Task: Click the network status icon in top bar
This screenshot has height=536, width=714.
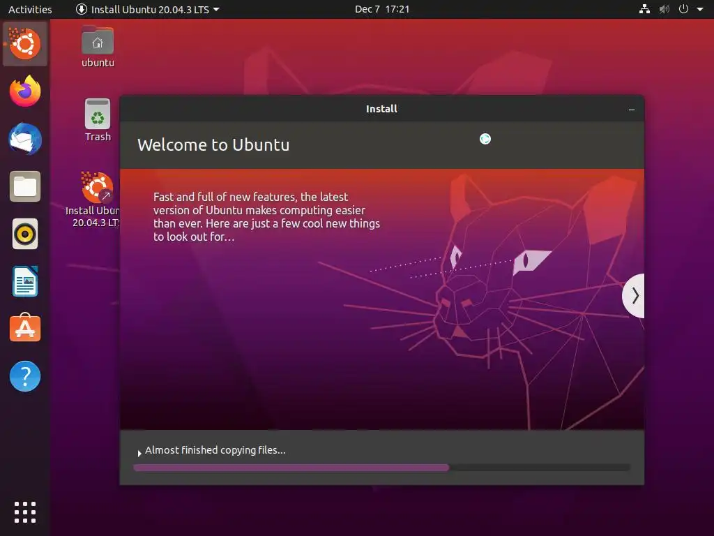Action: [x=644, y=9]
